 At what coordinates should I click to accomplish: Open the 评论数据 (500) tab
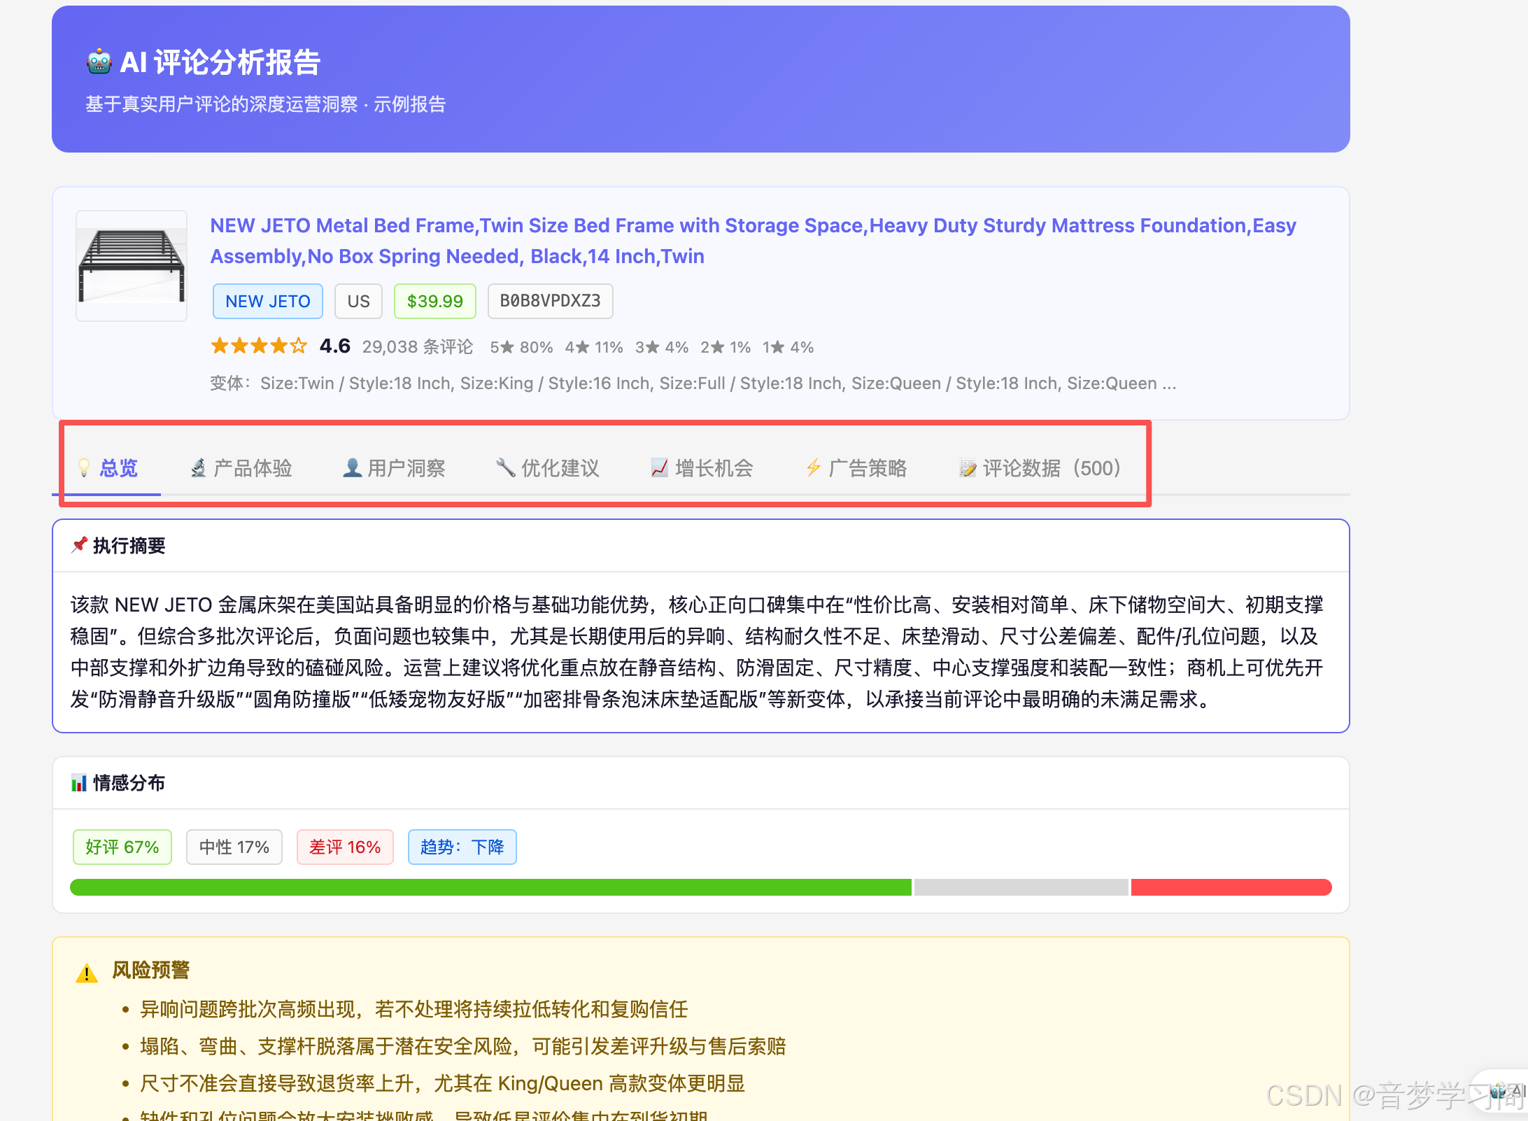[x=1040, y=468]
